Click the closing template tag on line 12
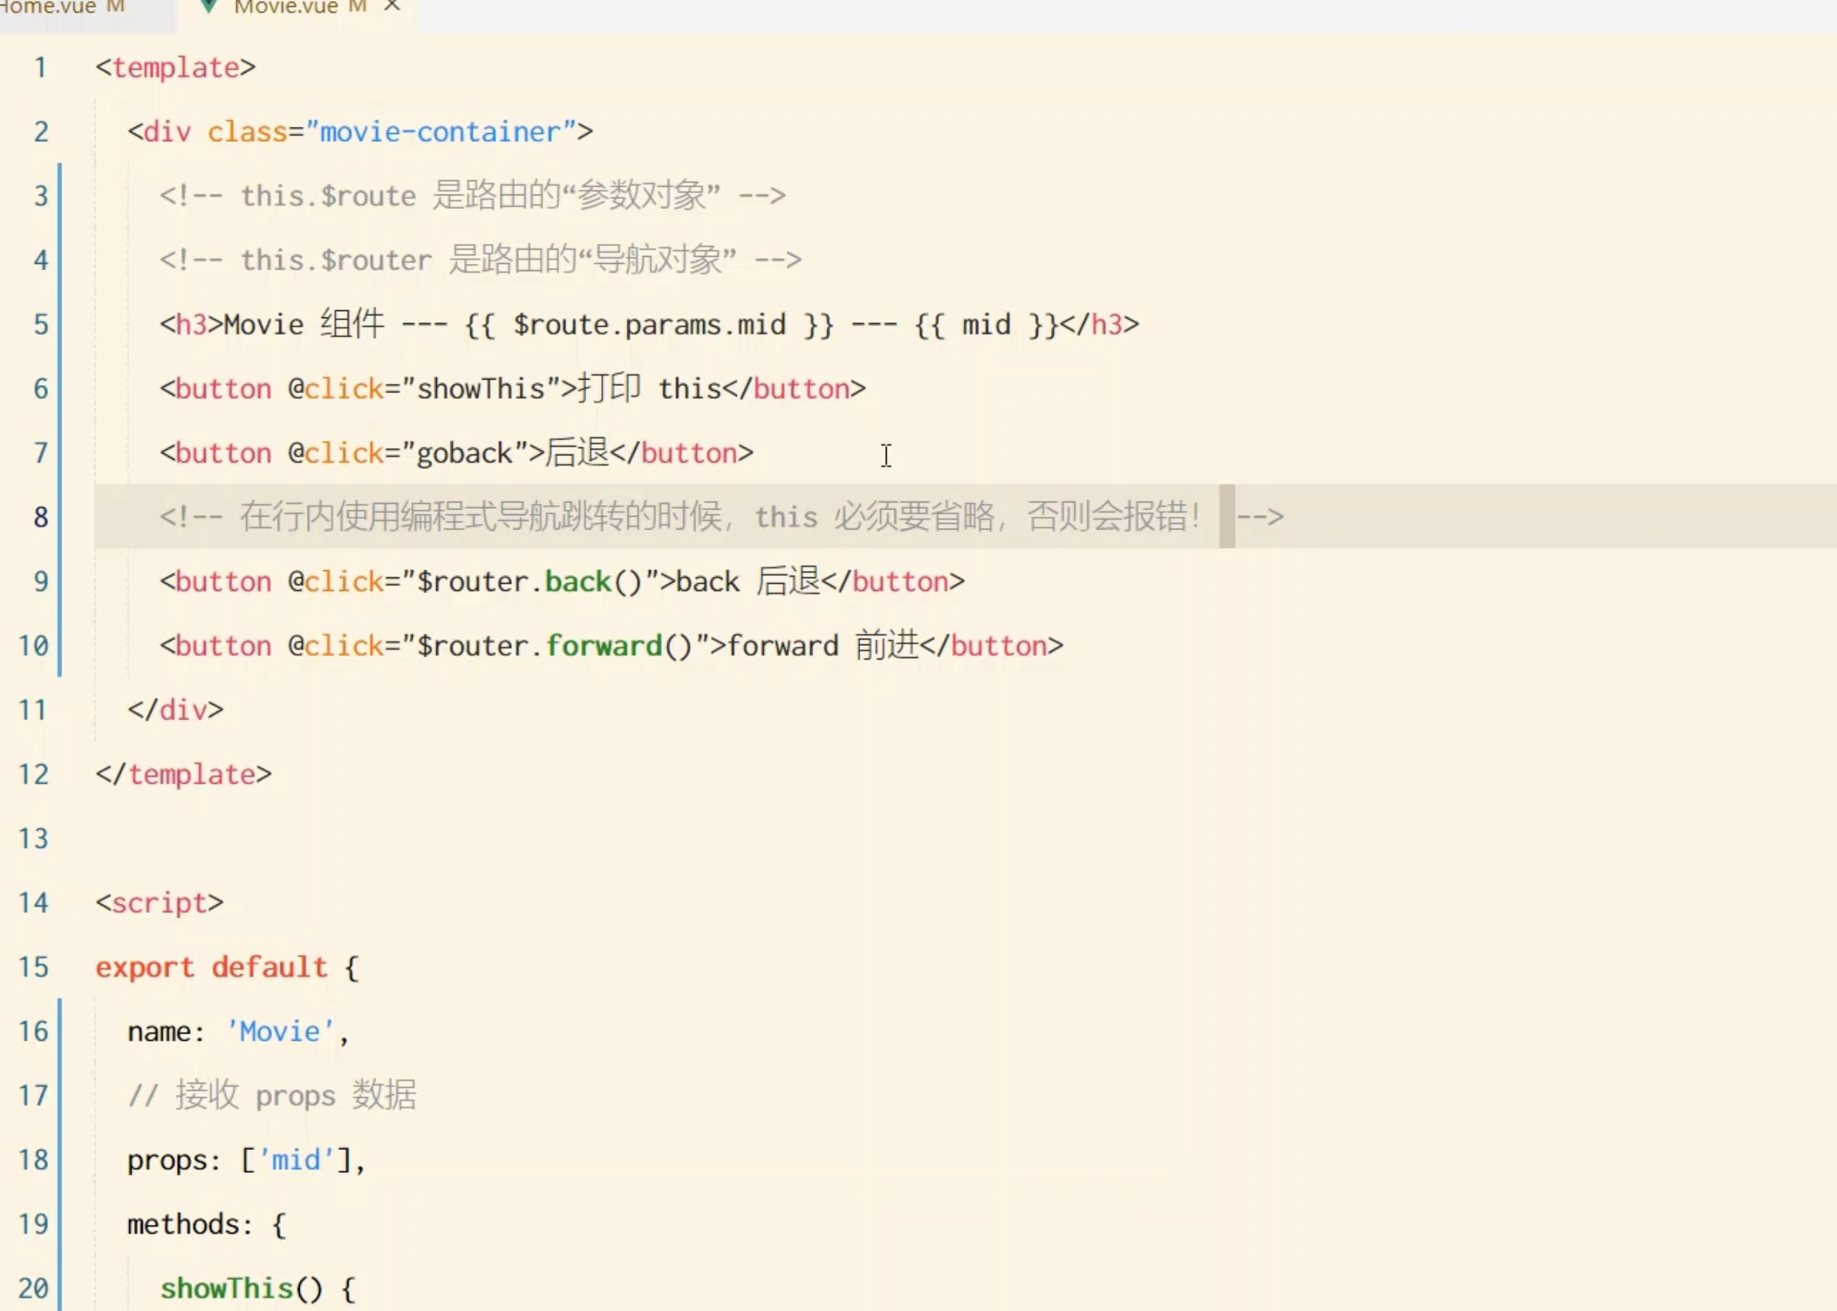 coord(183,774)
